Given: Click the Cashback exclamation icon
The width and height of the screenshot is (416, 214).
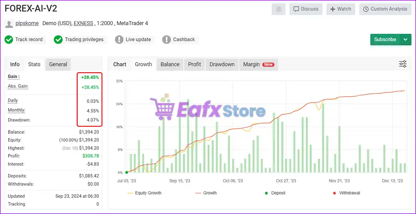Looking at the screenshot, I should (x=166, y=40).
